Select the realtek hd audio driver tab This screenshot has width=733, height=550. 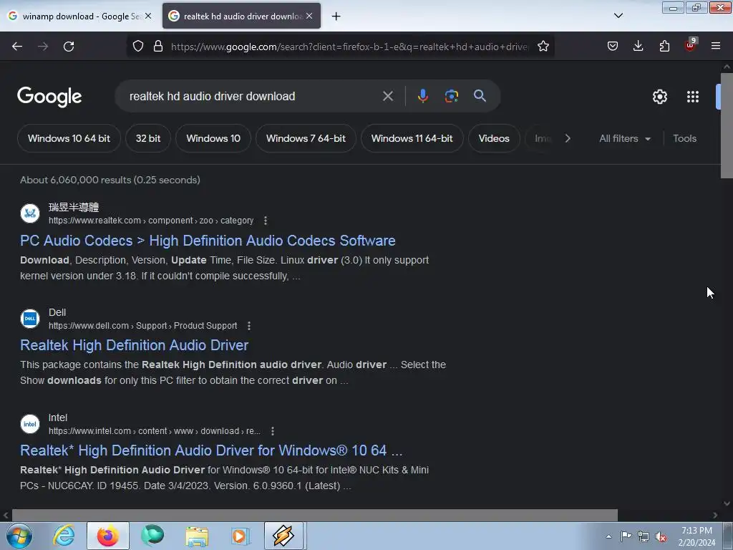pyautogui.click(x=241, y=16)
